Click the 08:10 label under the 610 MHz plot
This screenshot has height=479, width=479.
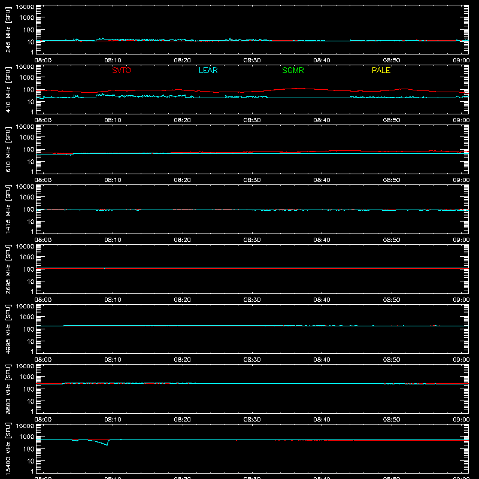(x=113, y=180)
